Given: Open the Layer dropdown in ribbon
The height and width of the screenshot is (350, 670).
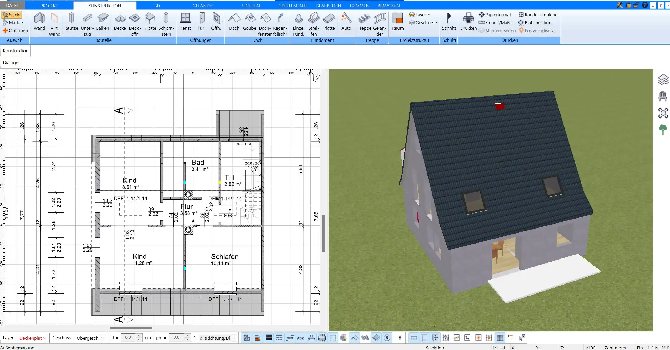Looking at the screenshot, I should [420, 15].
